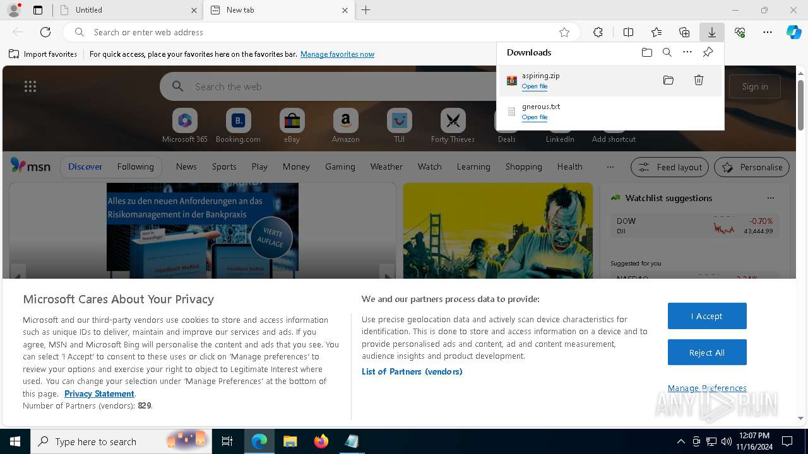
Task: Open the Gaming category
Action: [340, 166]
